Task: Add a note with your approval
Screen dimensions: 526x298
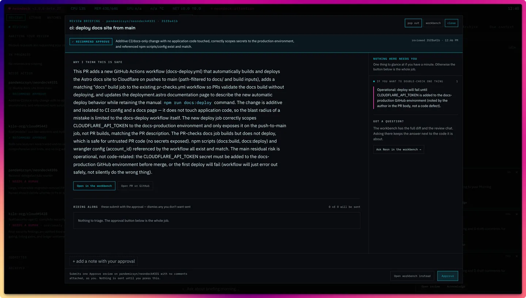Action: [104, 261]
